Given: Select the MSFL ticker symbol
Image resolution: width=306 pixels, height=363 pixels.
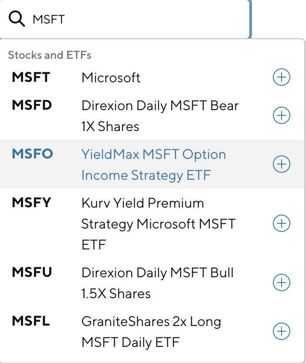Looking at the screenshot, I should pos(31,321).
